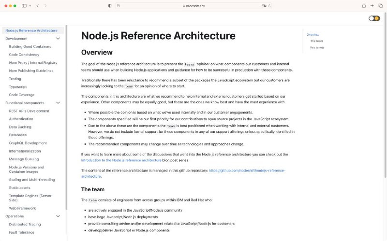Open the Static assets page
387x241 pixels.
tap(19, 188)
